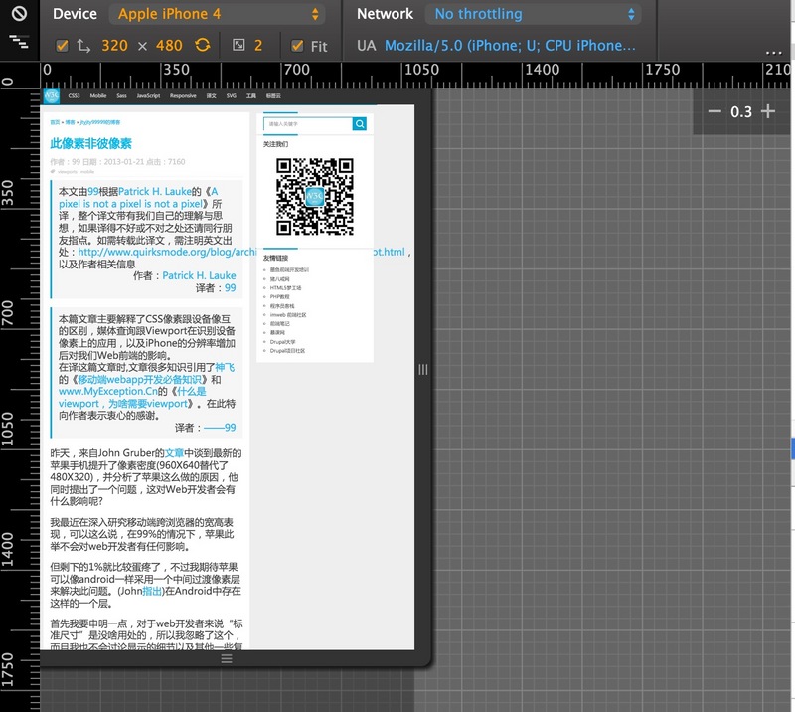
Task: Swap dimensions with the orange rotate icon
Action: click(x=203, y=46)
